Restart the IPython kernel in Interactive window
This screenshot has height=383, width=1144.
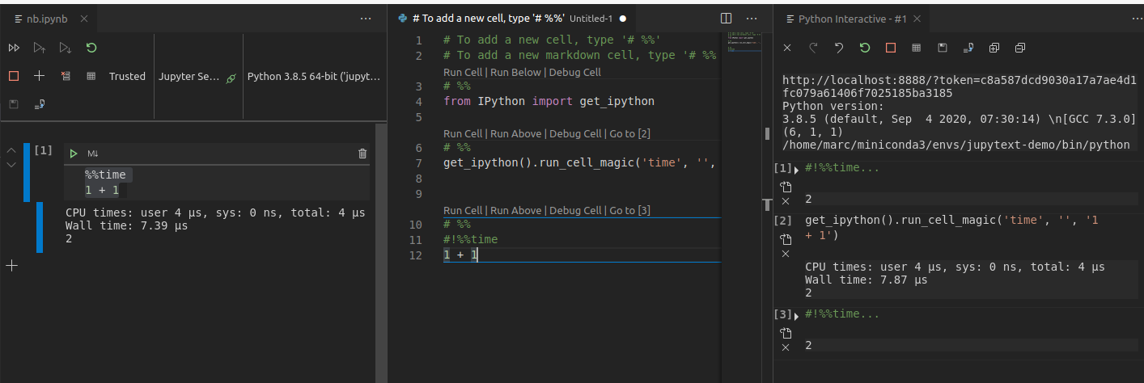pos(865,48)
